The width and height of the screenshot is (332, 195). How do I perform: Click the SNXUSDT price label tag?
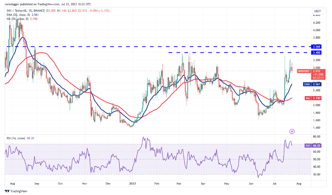303,71
